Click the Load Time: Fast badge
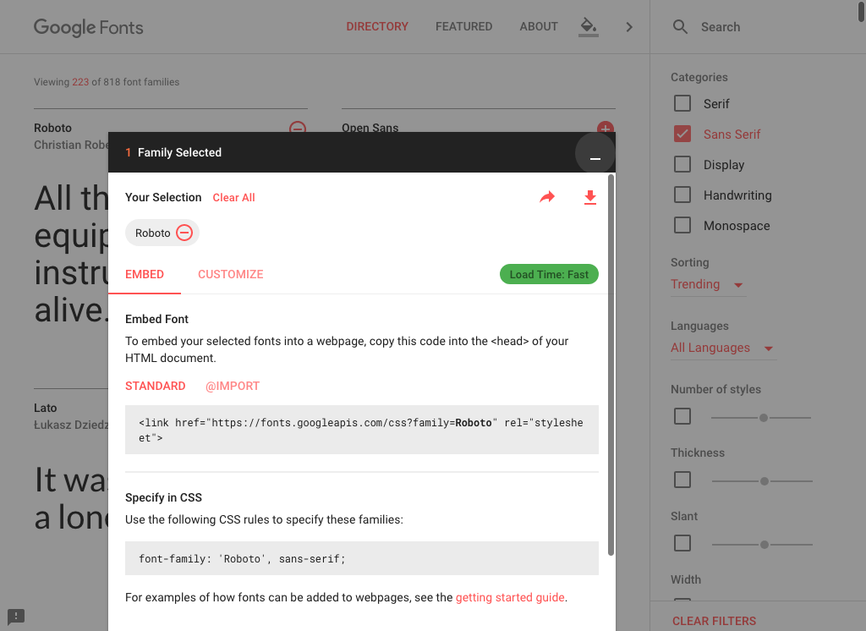The height and width of the screenshot is (631, 866). point(549,275)
